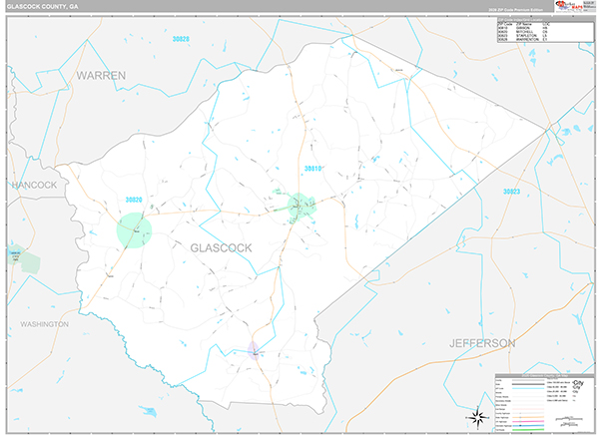The image size is (599, 435).
Task: Click the ZIP Code Premium Edition subtitle
Action: [x=516, y=10]
